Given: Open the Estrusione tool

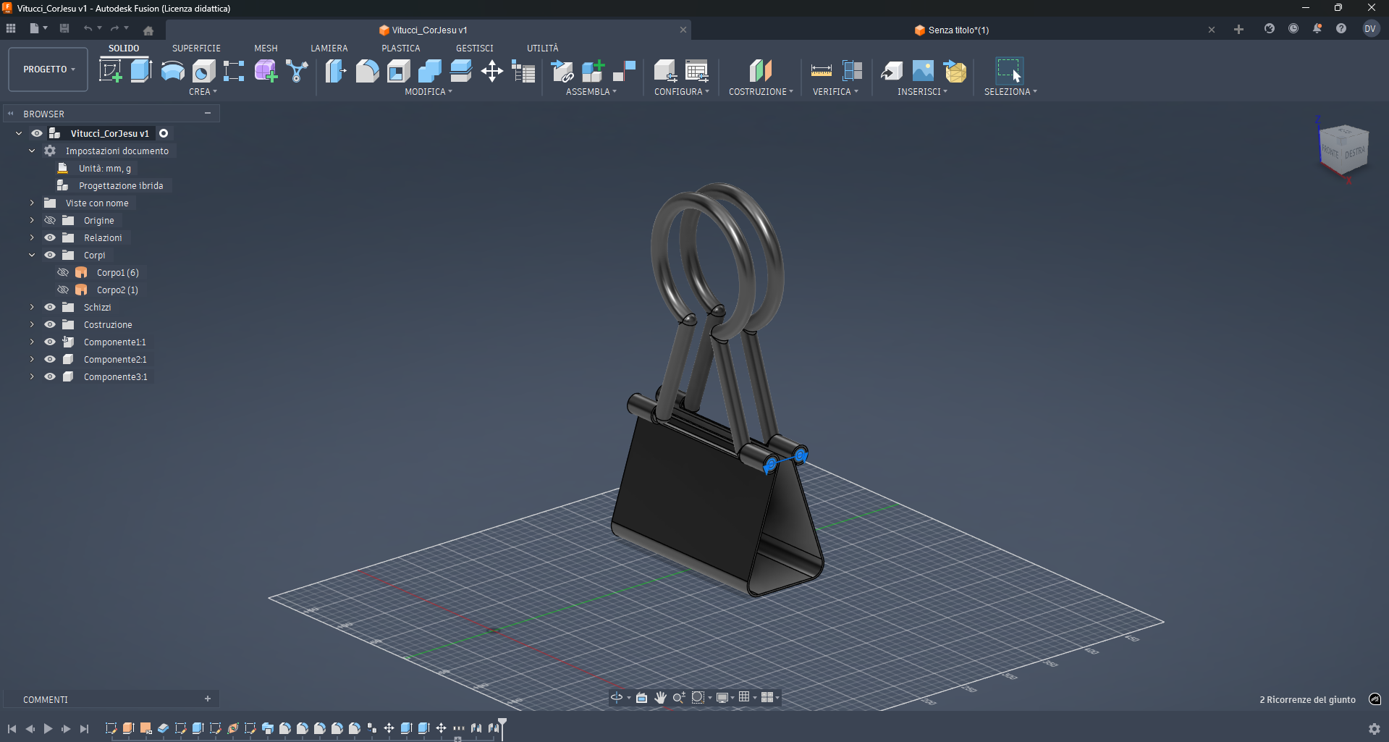Looking at the screenshot, I should 140,70.
